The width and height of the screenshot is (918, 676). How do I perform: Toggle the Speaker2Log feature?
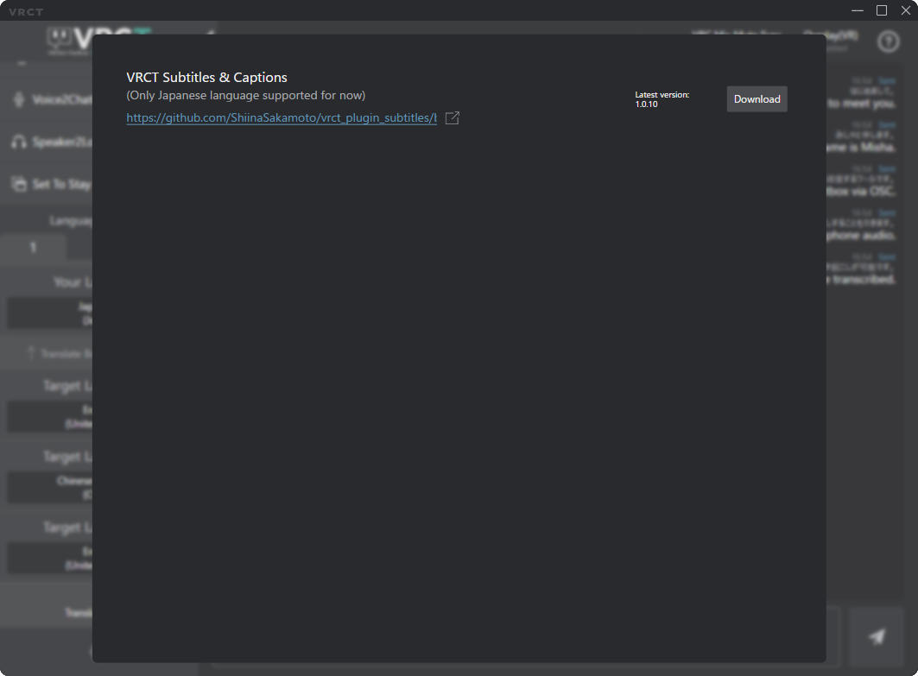[x=60, y=142]
